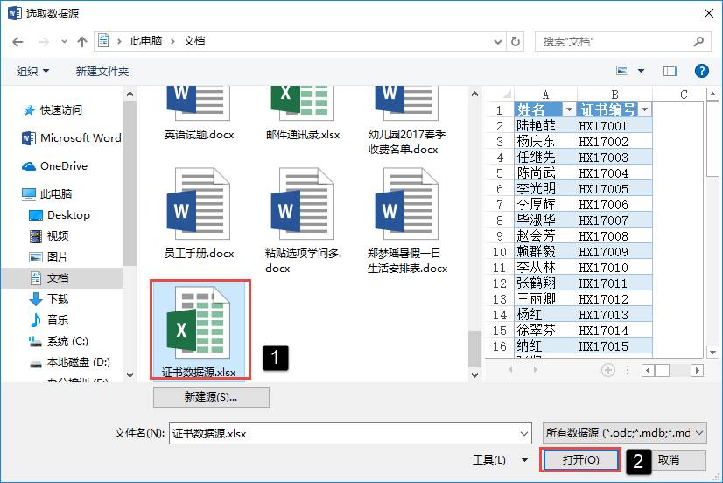Open 姓名 column filter dropdown in preview
The height and width of the screenshot is (483, 723).
pos(569,109)
